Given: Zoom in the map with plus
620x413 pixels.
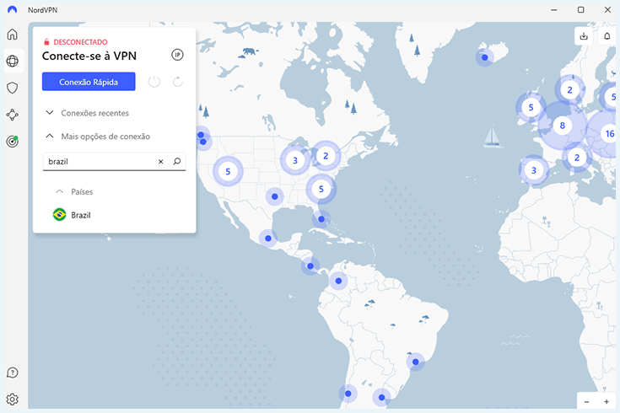Looking at the screenshot, I should click(x=607, y=402).
